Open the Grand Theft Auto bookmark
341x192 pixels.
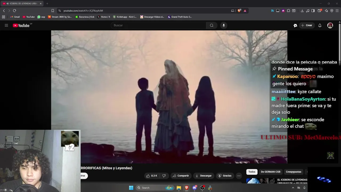point(180,17)
